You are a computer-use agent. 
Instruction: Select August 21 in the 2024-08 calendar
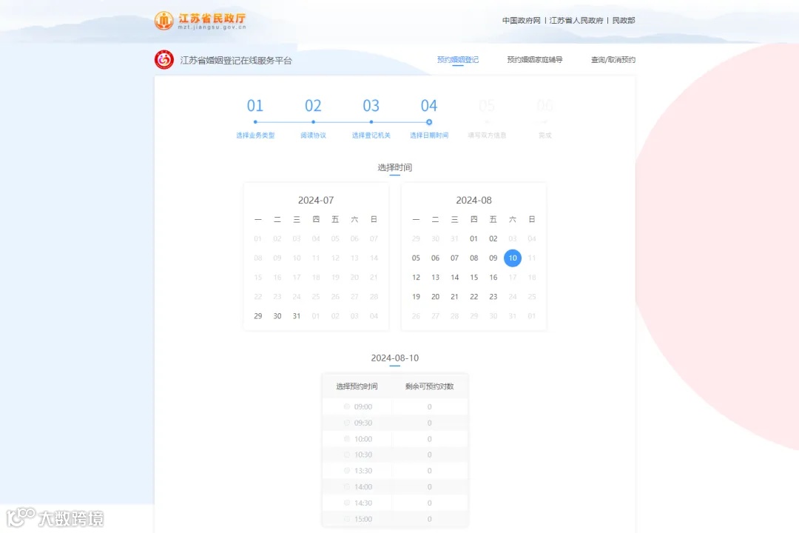[454, 297]
